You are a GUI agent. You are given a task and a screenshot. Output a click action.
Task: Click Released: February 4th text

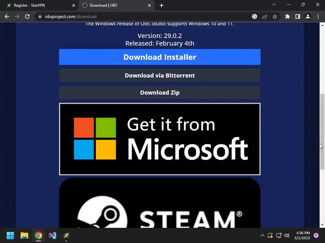pyautogui.click(x=160, y=43)
